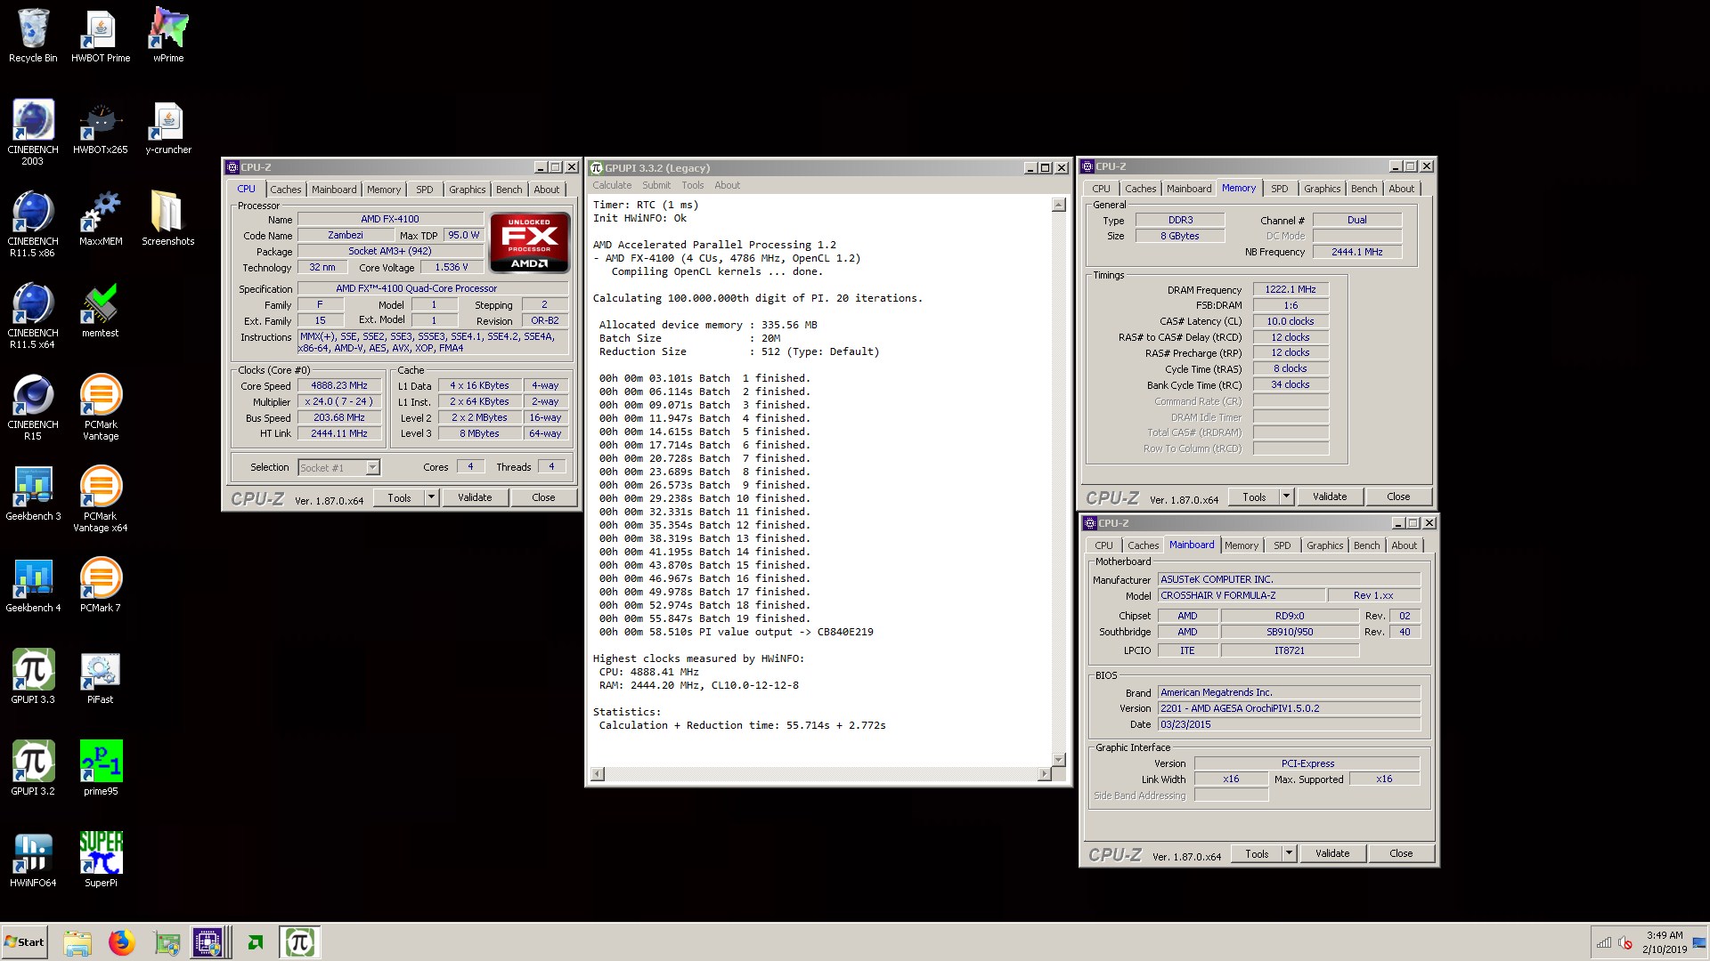
Task: Click GPUPI horizontal scrollbar right arrow
Action: tap(1044, 774)
